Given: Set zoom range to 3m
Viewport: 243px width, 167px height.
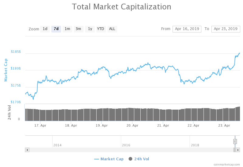Looking at the screenshot, I should coord(78,29).
